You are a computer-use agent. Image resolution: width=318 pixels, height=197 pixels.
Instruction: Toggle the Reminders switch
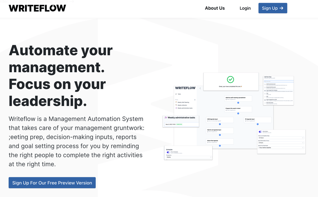coord(260,132)
